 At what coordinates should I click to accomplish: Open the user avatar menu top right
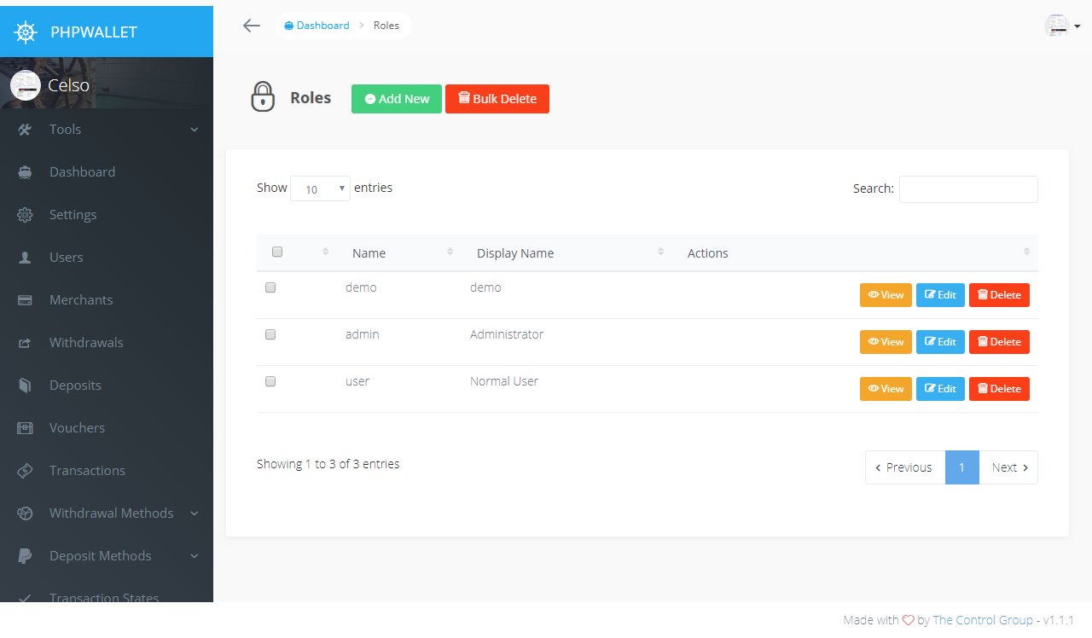pos(1062,26)
